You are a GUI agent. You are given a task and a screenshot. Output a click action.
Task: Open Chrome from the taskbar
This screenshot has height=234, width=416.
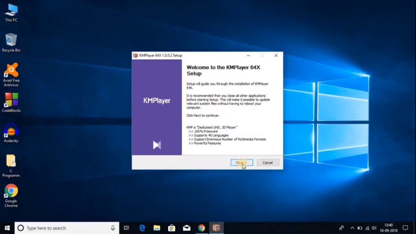point(201,228)
